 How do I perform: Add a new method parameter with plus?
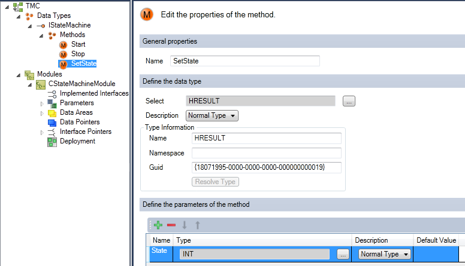pos(158,225)
